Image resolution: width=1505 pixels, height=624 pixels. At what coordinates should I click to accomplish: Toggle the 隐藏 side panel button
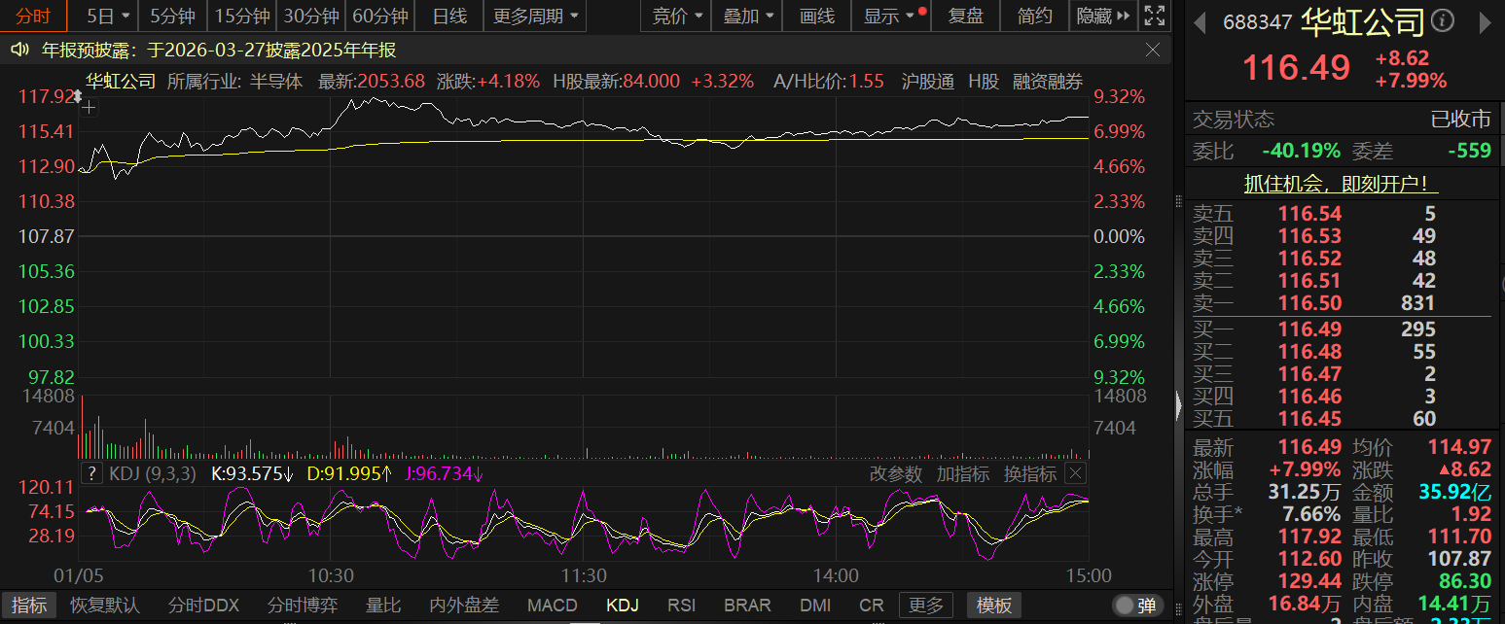pos(1103,16)
